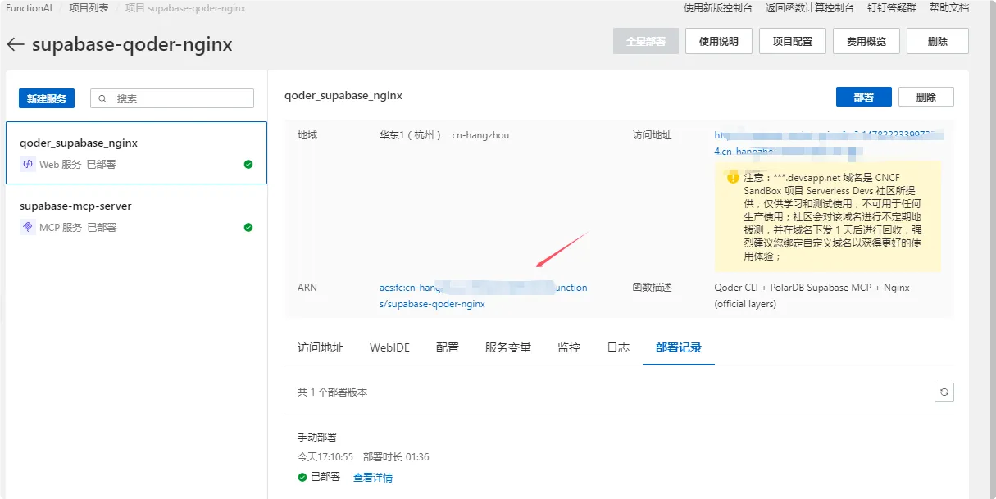The width and height of the screenshot is (996, 499).
Task: Click the Web 服务 icon under qoder_supabase_nginx
Action: tap(27, 165)
